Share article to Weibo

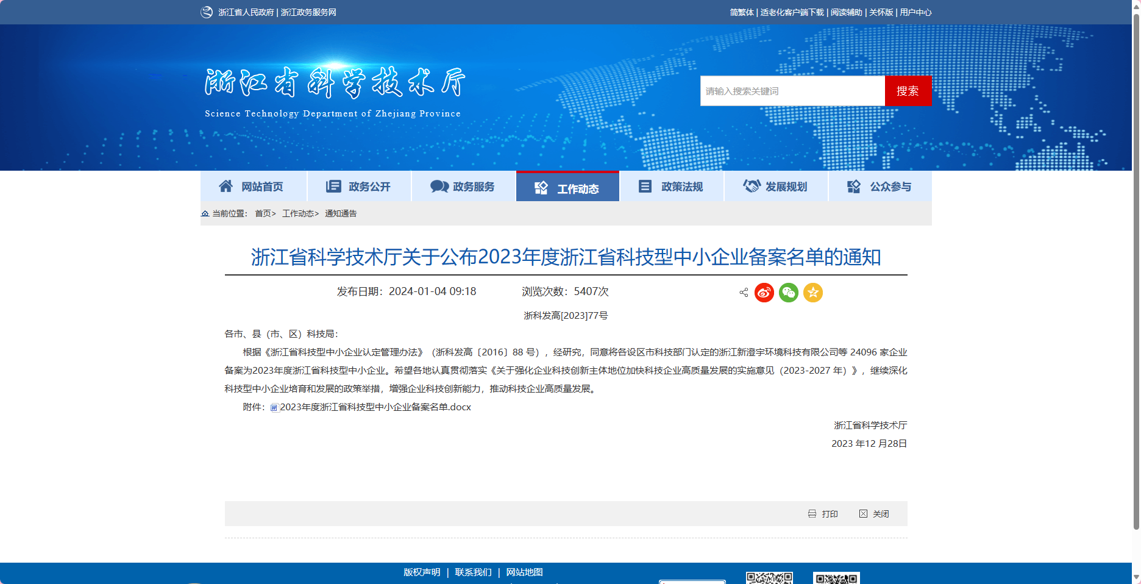point(764,293)
